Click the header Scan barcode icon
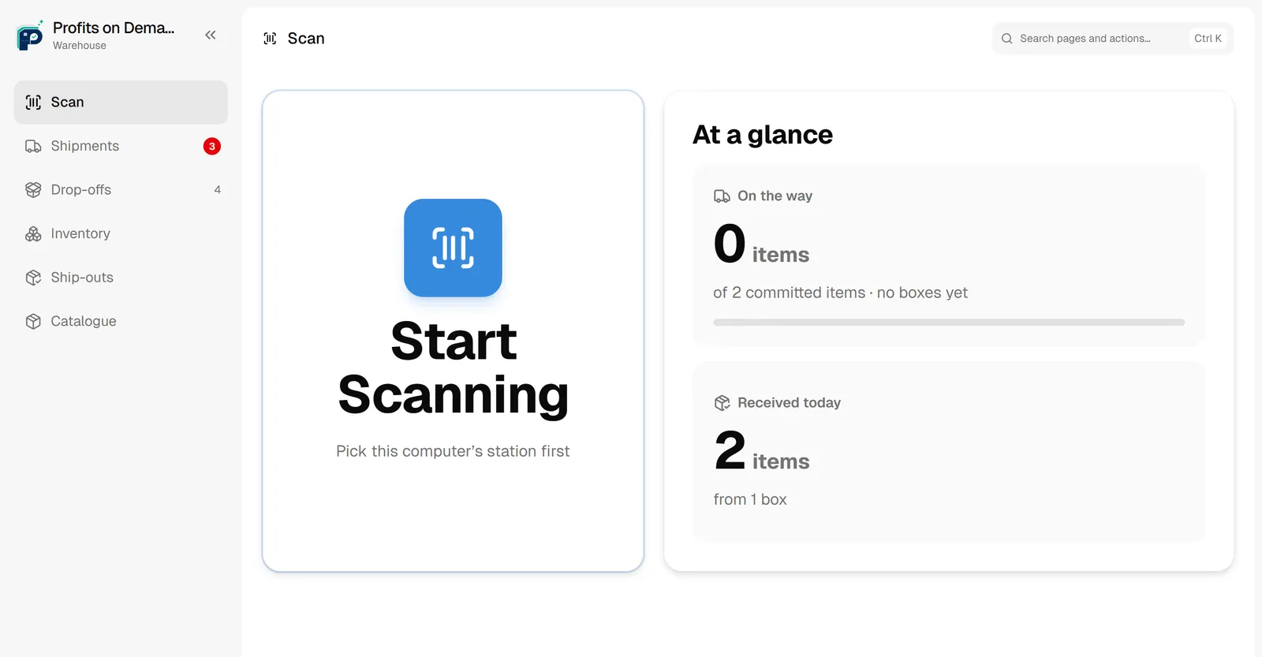 click(270, 39)
